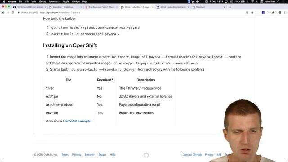The width and height of the screenshot is (288, 162).
Task: Open the Help link in footer
Action: click(x=112, y=155)
